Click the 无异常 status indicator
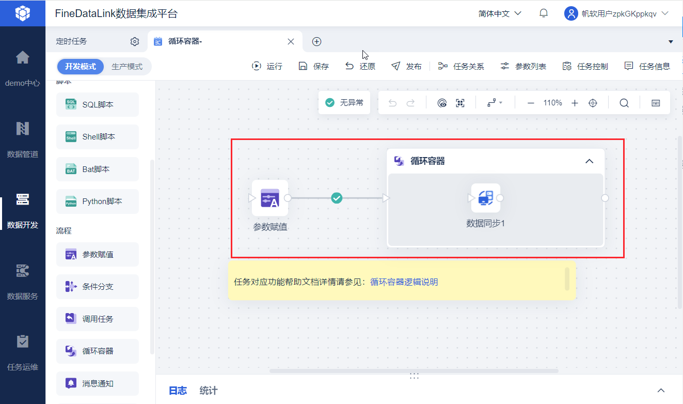 tap(344, 103)
